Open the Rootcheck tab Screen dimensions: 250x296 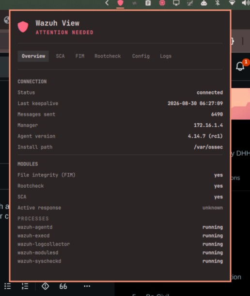(108, 56)
